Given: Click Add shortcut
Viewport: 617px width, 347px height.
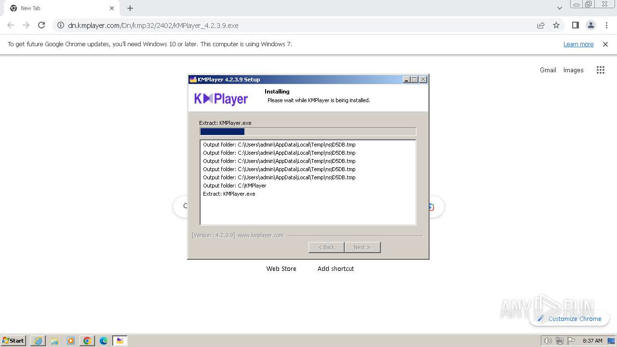Looking at the screenshot, I should point(335,268).
